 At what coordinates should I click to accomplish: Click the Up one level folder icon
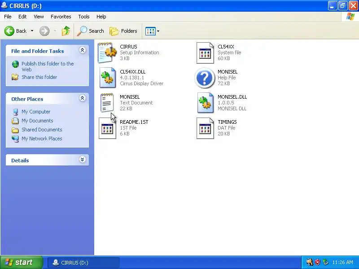(66, 31)
